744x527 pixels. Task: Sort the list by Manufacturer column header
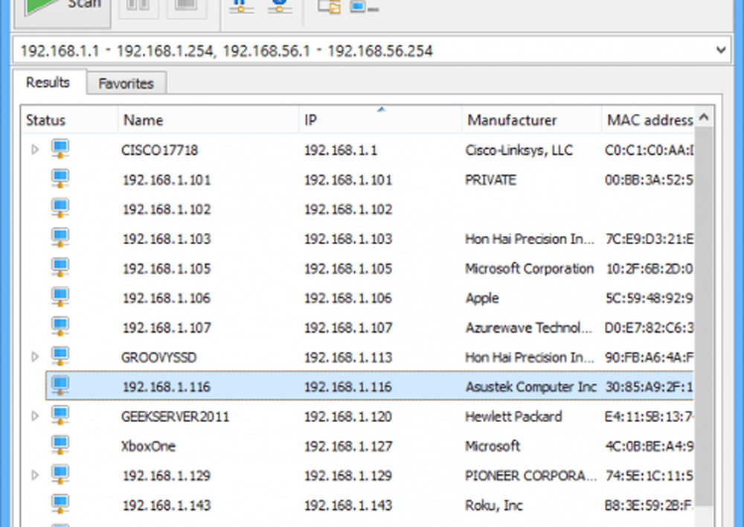(x=512, y=120)
